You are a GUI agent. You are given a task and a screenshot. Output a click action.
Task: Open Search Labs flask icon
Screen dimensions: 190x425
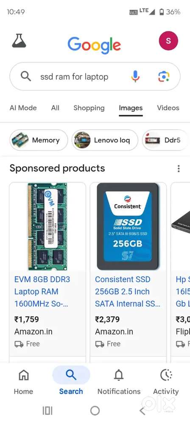click(19, 41)
